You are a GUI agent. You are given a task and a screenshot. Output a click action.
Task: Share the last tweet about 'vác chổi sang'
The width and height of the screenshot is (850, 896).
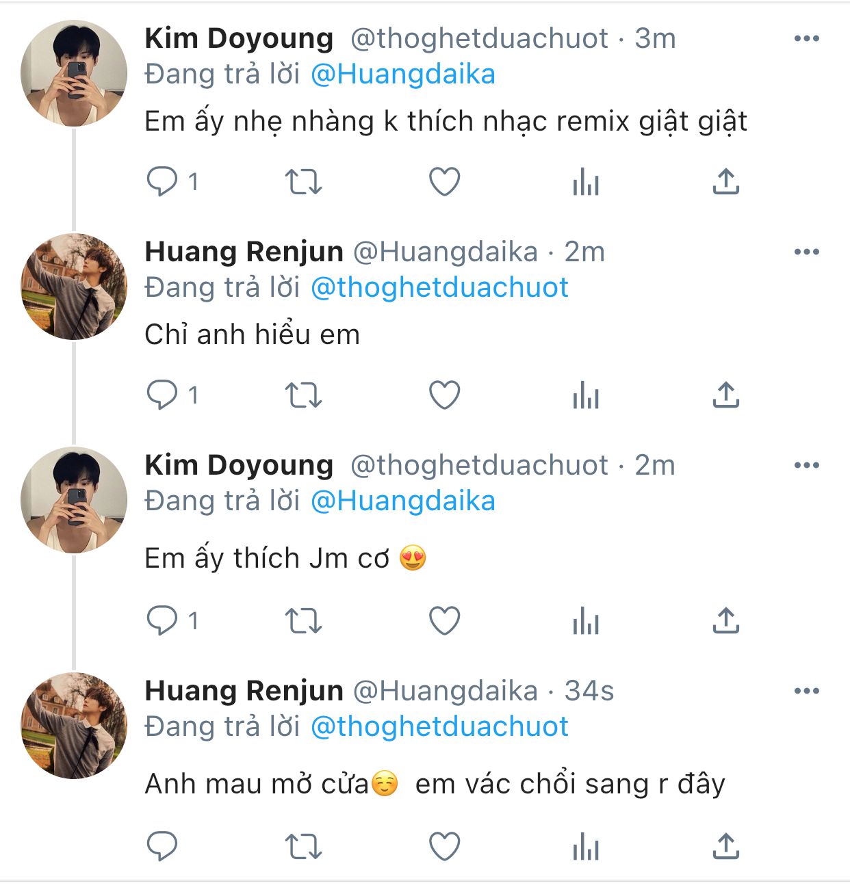[725, 847]
